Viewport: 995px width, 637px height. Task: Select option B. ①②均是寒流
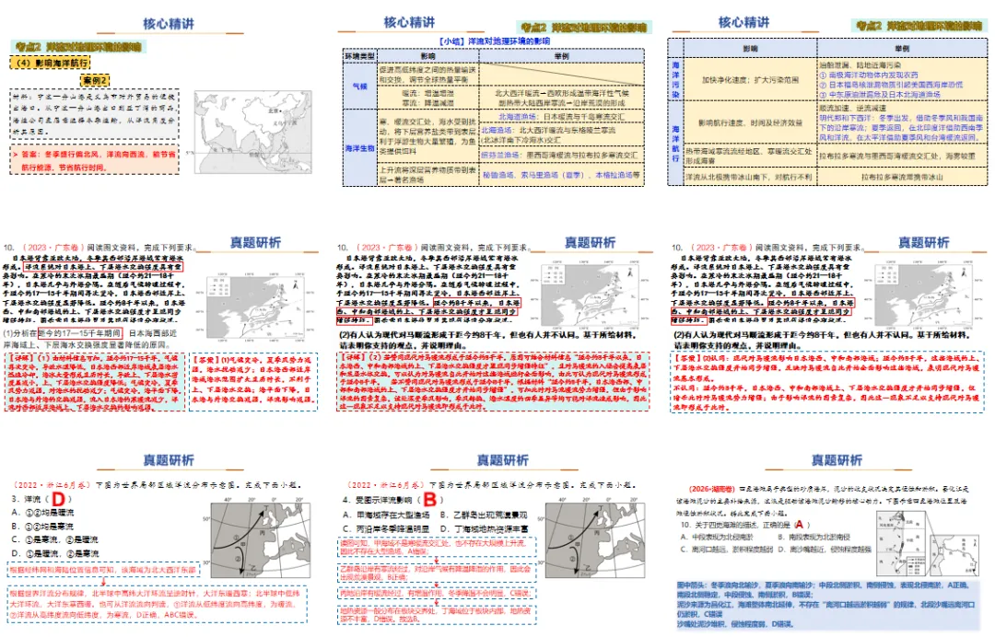[x=42, y=527]
